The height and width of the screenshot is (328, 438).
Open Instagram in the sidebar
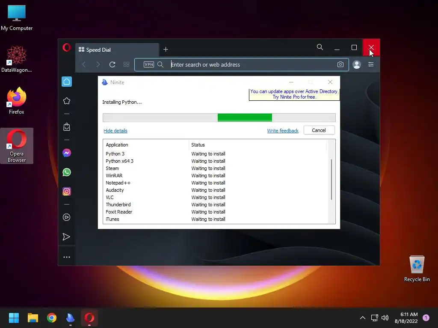click(67, 191)
